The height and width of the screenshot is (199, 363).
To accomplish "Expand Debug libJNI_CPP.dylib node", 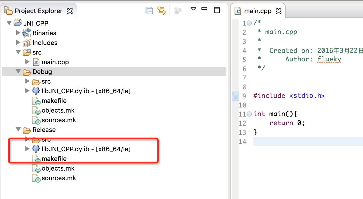I will pos(27,91).
